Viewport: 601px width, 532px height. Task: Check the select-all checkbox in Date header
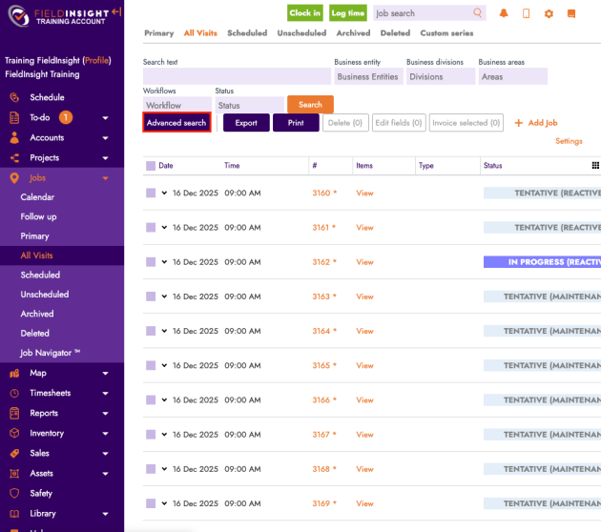click(151, 165)
